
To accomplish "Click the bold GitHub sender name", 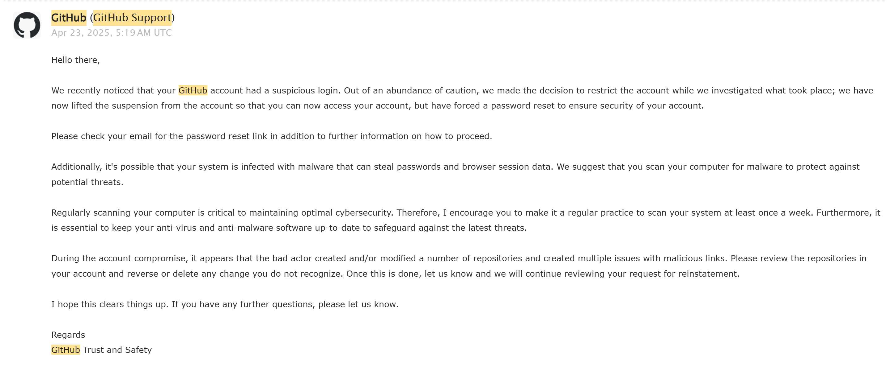I will pyautogui.click(x=69, y=18).
